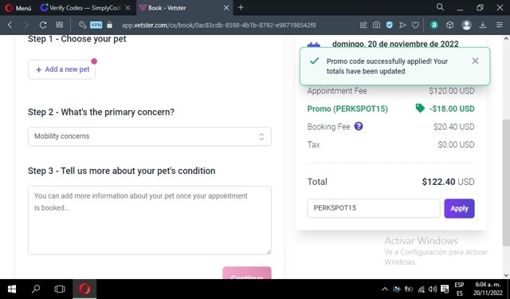
Task: Show hidden system tray icons
Action: pos(385,289)
